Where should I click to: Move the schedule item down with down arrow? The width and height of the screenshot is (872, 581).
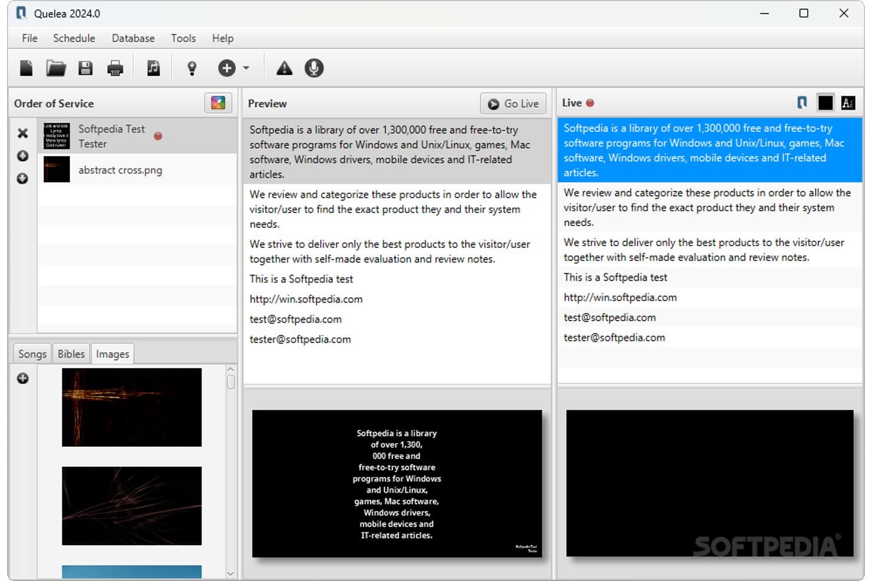tap(22, 178)
